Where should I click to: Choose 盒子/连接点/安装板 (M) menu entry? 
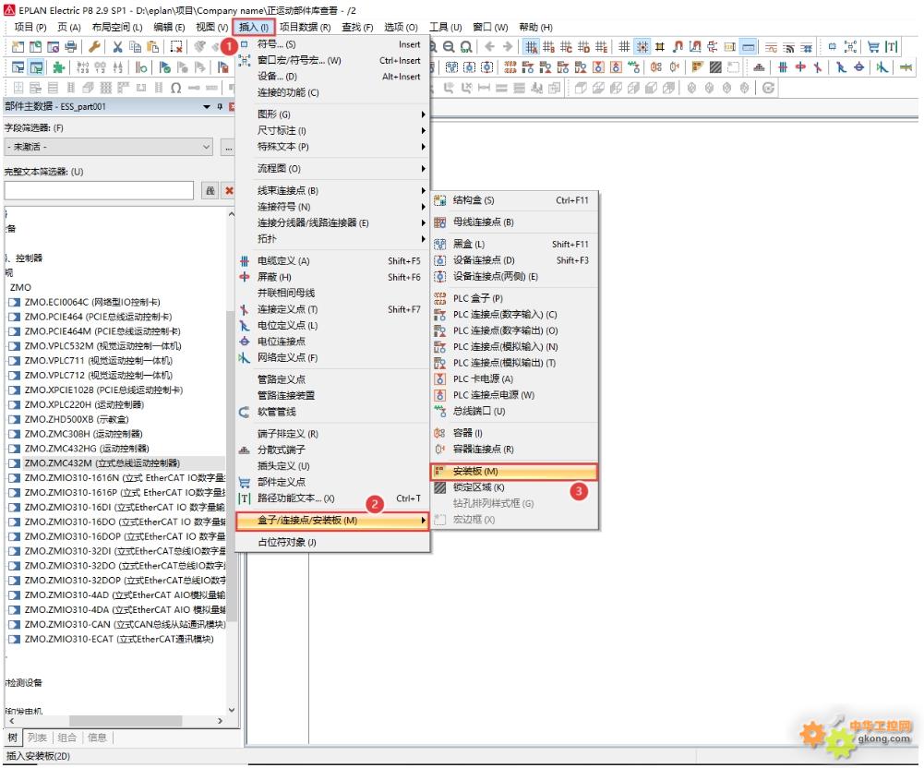pyautogui.click(x=332, y=521)
